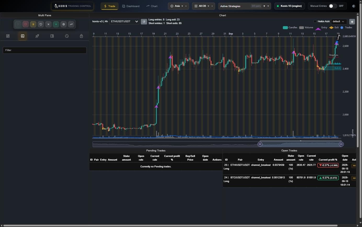Image resolution: width=362 pixels, height=227 pixels.
Task: Open the grid layout tab icon
Action: coord(8,36)
